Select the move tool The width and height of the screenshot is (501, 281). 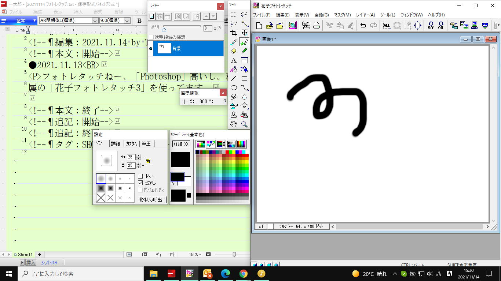point(244,33)
